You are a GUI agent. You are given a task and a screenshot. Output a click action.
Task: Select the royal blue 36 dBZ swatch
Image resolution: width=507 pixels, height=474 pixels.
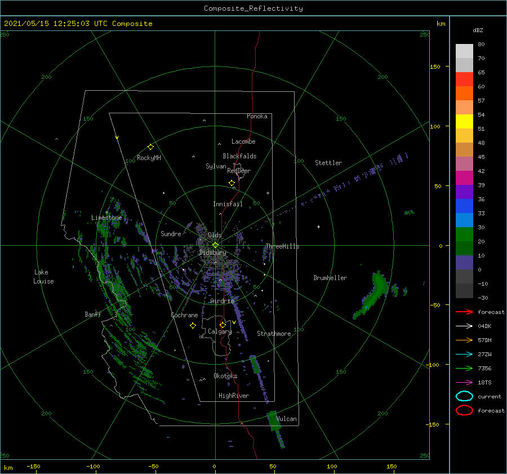tap(464, 206)
